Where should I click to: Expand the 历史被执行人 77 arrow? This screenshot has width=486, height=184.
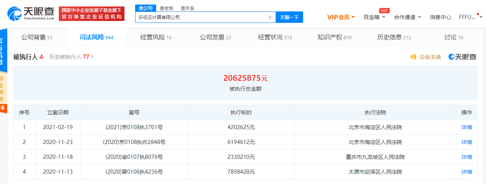point(92,57)
